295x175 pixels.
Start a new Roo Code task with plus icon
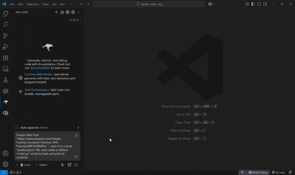point(56,12)
